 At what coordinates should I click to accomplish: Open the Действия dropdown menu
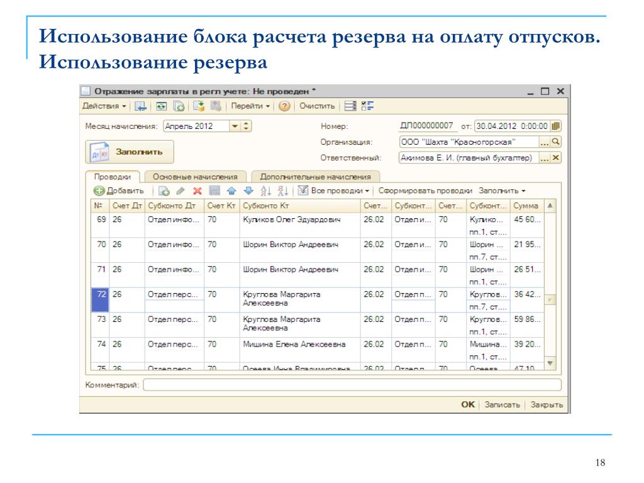[104, 106]
